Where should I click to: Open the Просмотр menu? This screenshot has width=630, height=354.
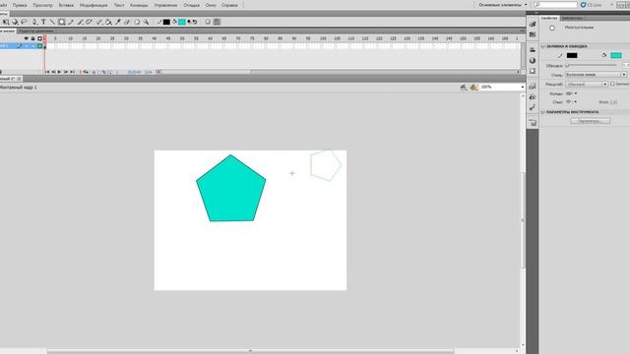(42, 5)
